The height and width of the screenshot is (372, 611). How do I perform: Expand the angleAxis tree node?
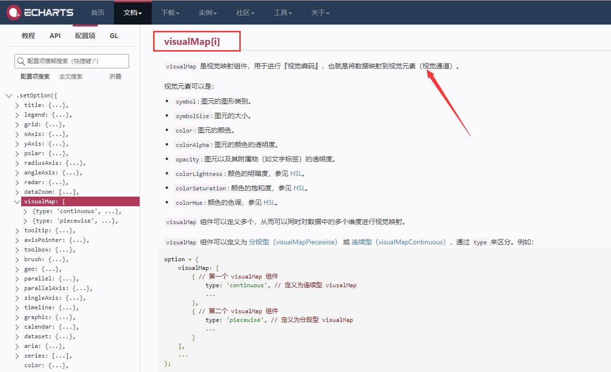(17, 173)
